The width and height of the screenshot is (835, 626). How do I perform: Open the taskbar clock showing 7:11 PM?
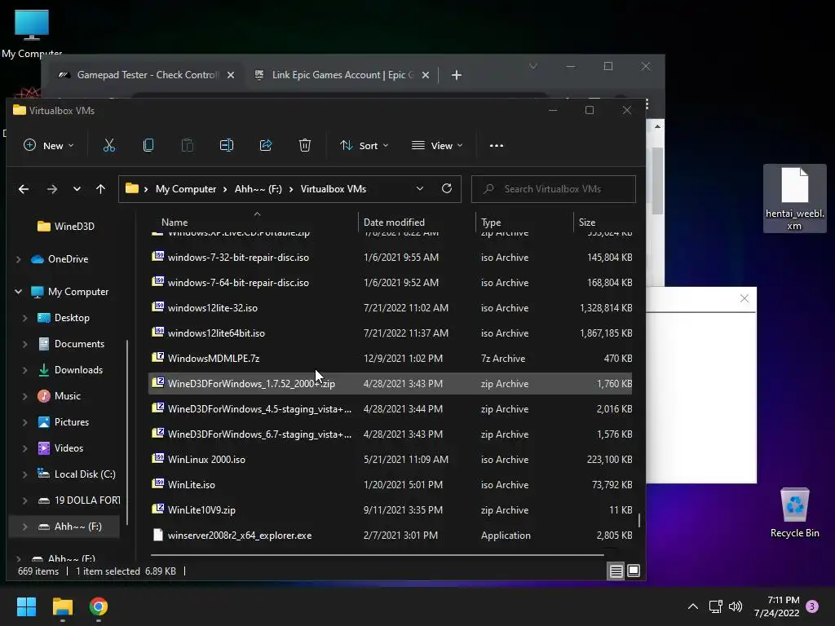coord(777,606)
